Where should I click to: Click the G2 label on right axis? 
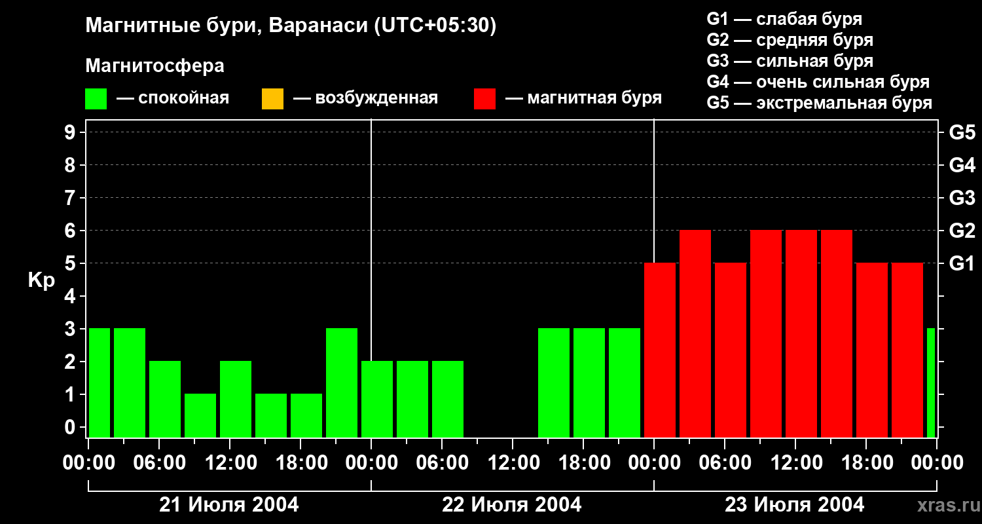[x=962, y=231]
